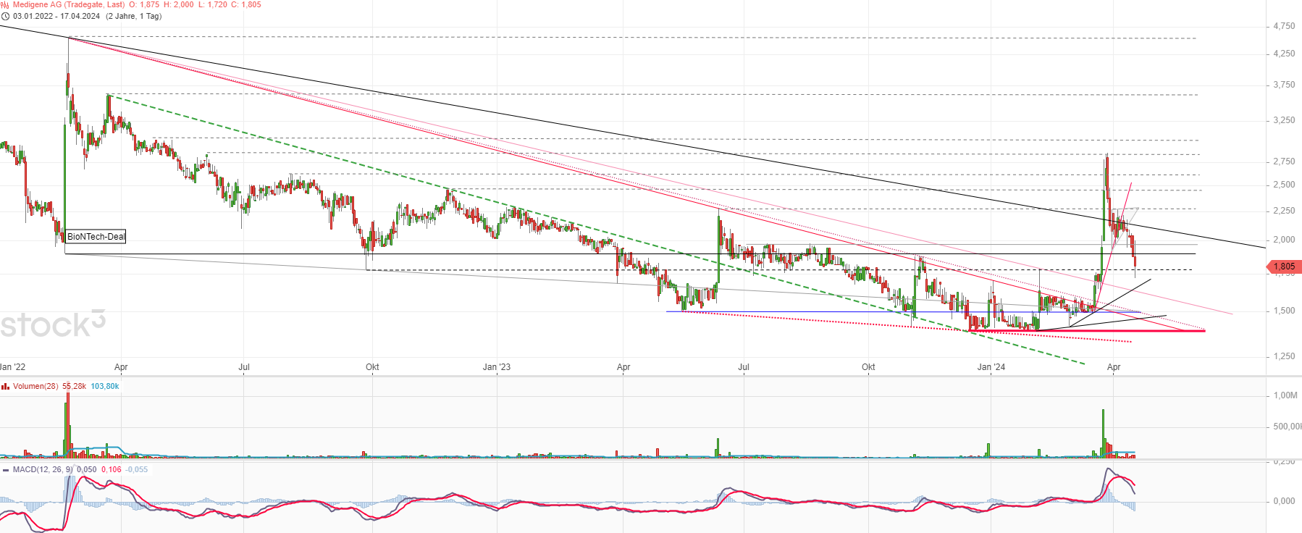The width and height of the screenshot is (1302, 533).
Task: Click the Jan '23 label on the time axis
Action: [x=497, y=367]
